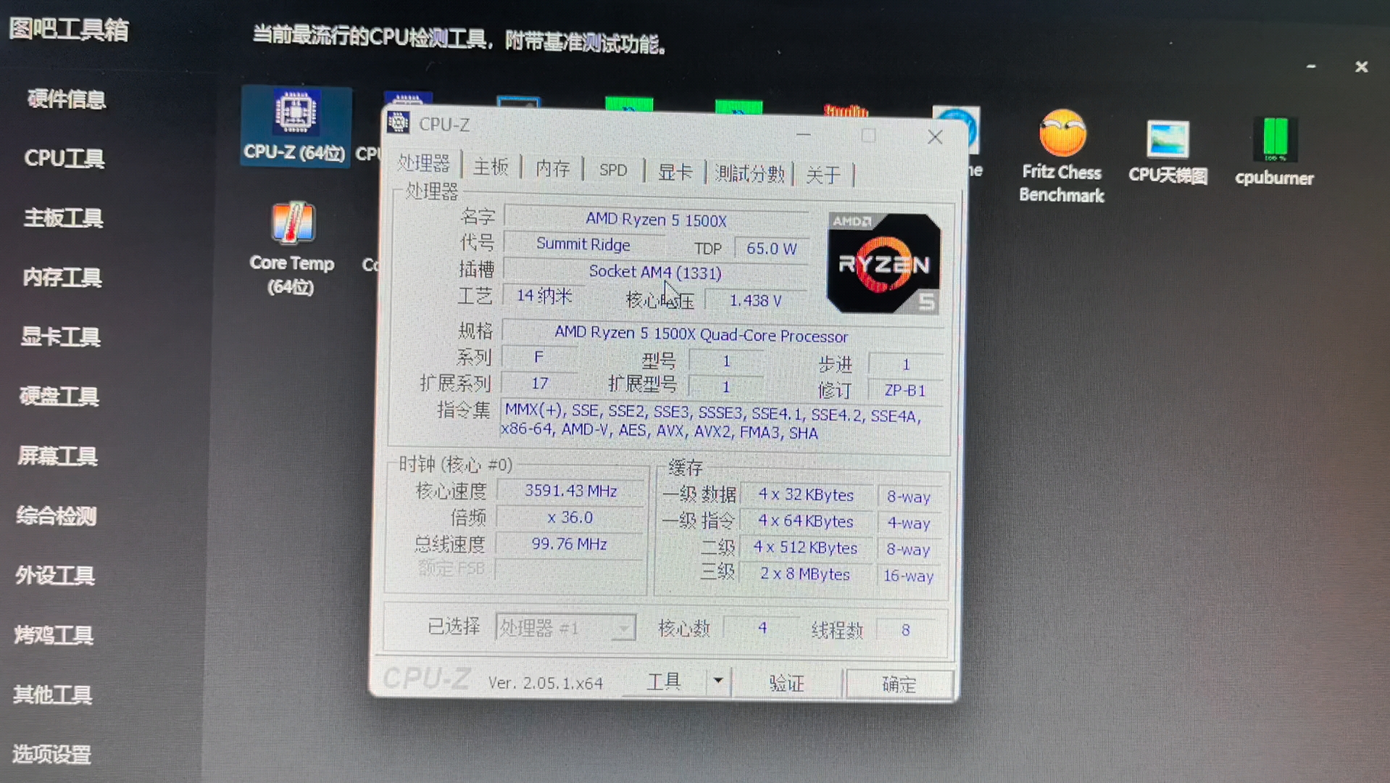
Task: Open 综合检测 category
Action: [56, 515]
